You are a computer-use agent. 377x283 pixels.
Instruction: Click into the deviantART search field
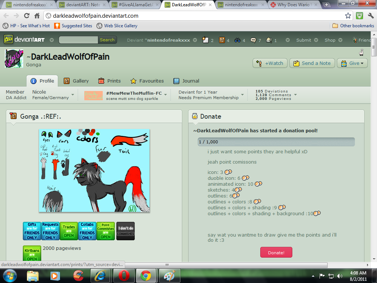click(78, 40)
